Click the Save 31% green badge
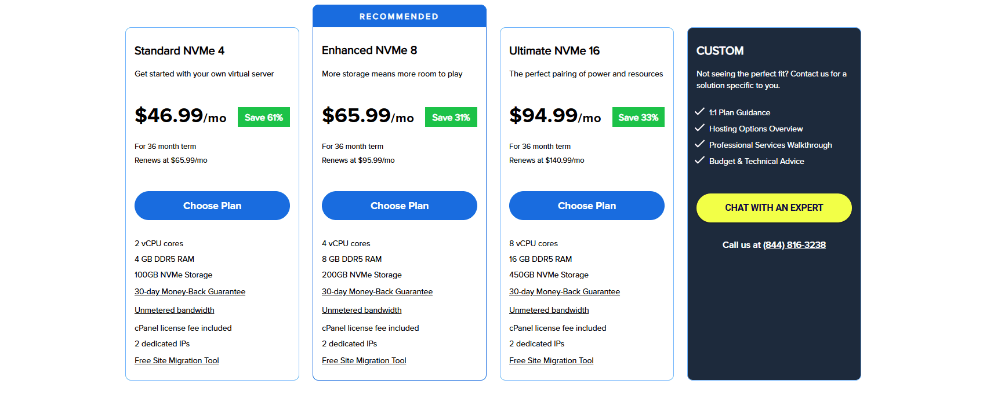 pyautogui.click(x=451, y=117)
